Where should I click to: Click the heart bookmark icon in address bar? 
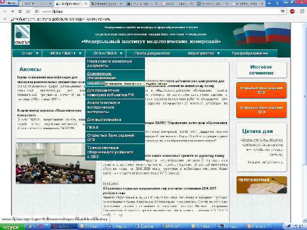tap(283, 11)
